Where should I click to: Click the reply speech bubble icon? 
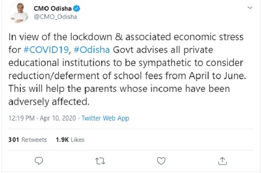coord(40,160)
